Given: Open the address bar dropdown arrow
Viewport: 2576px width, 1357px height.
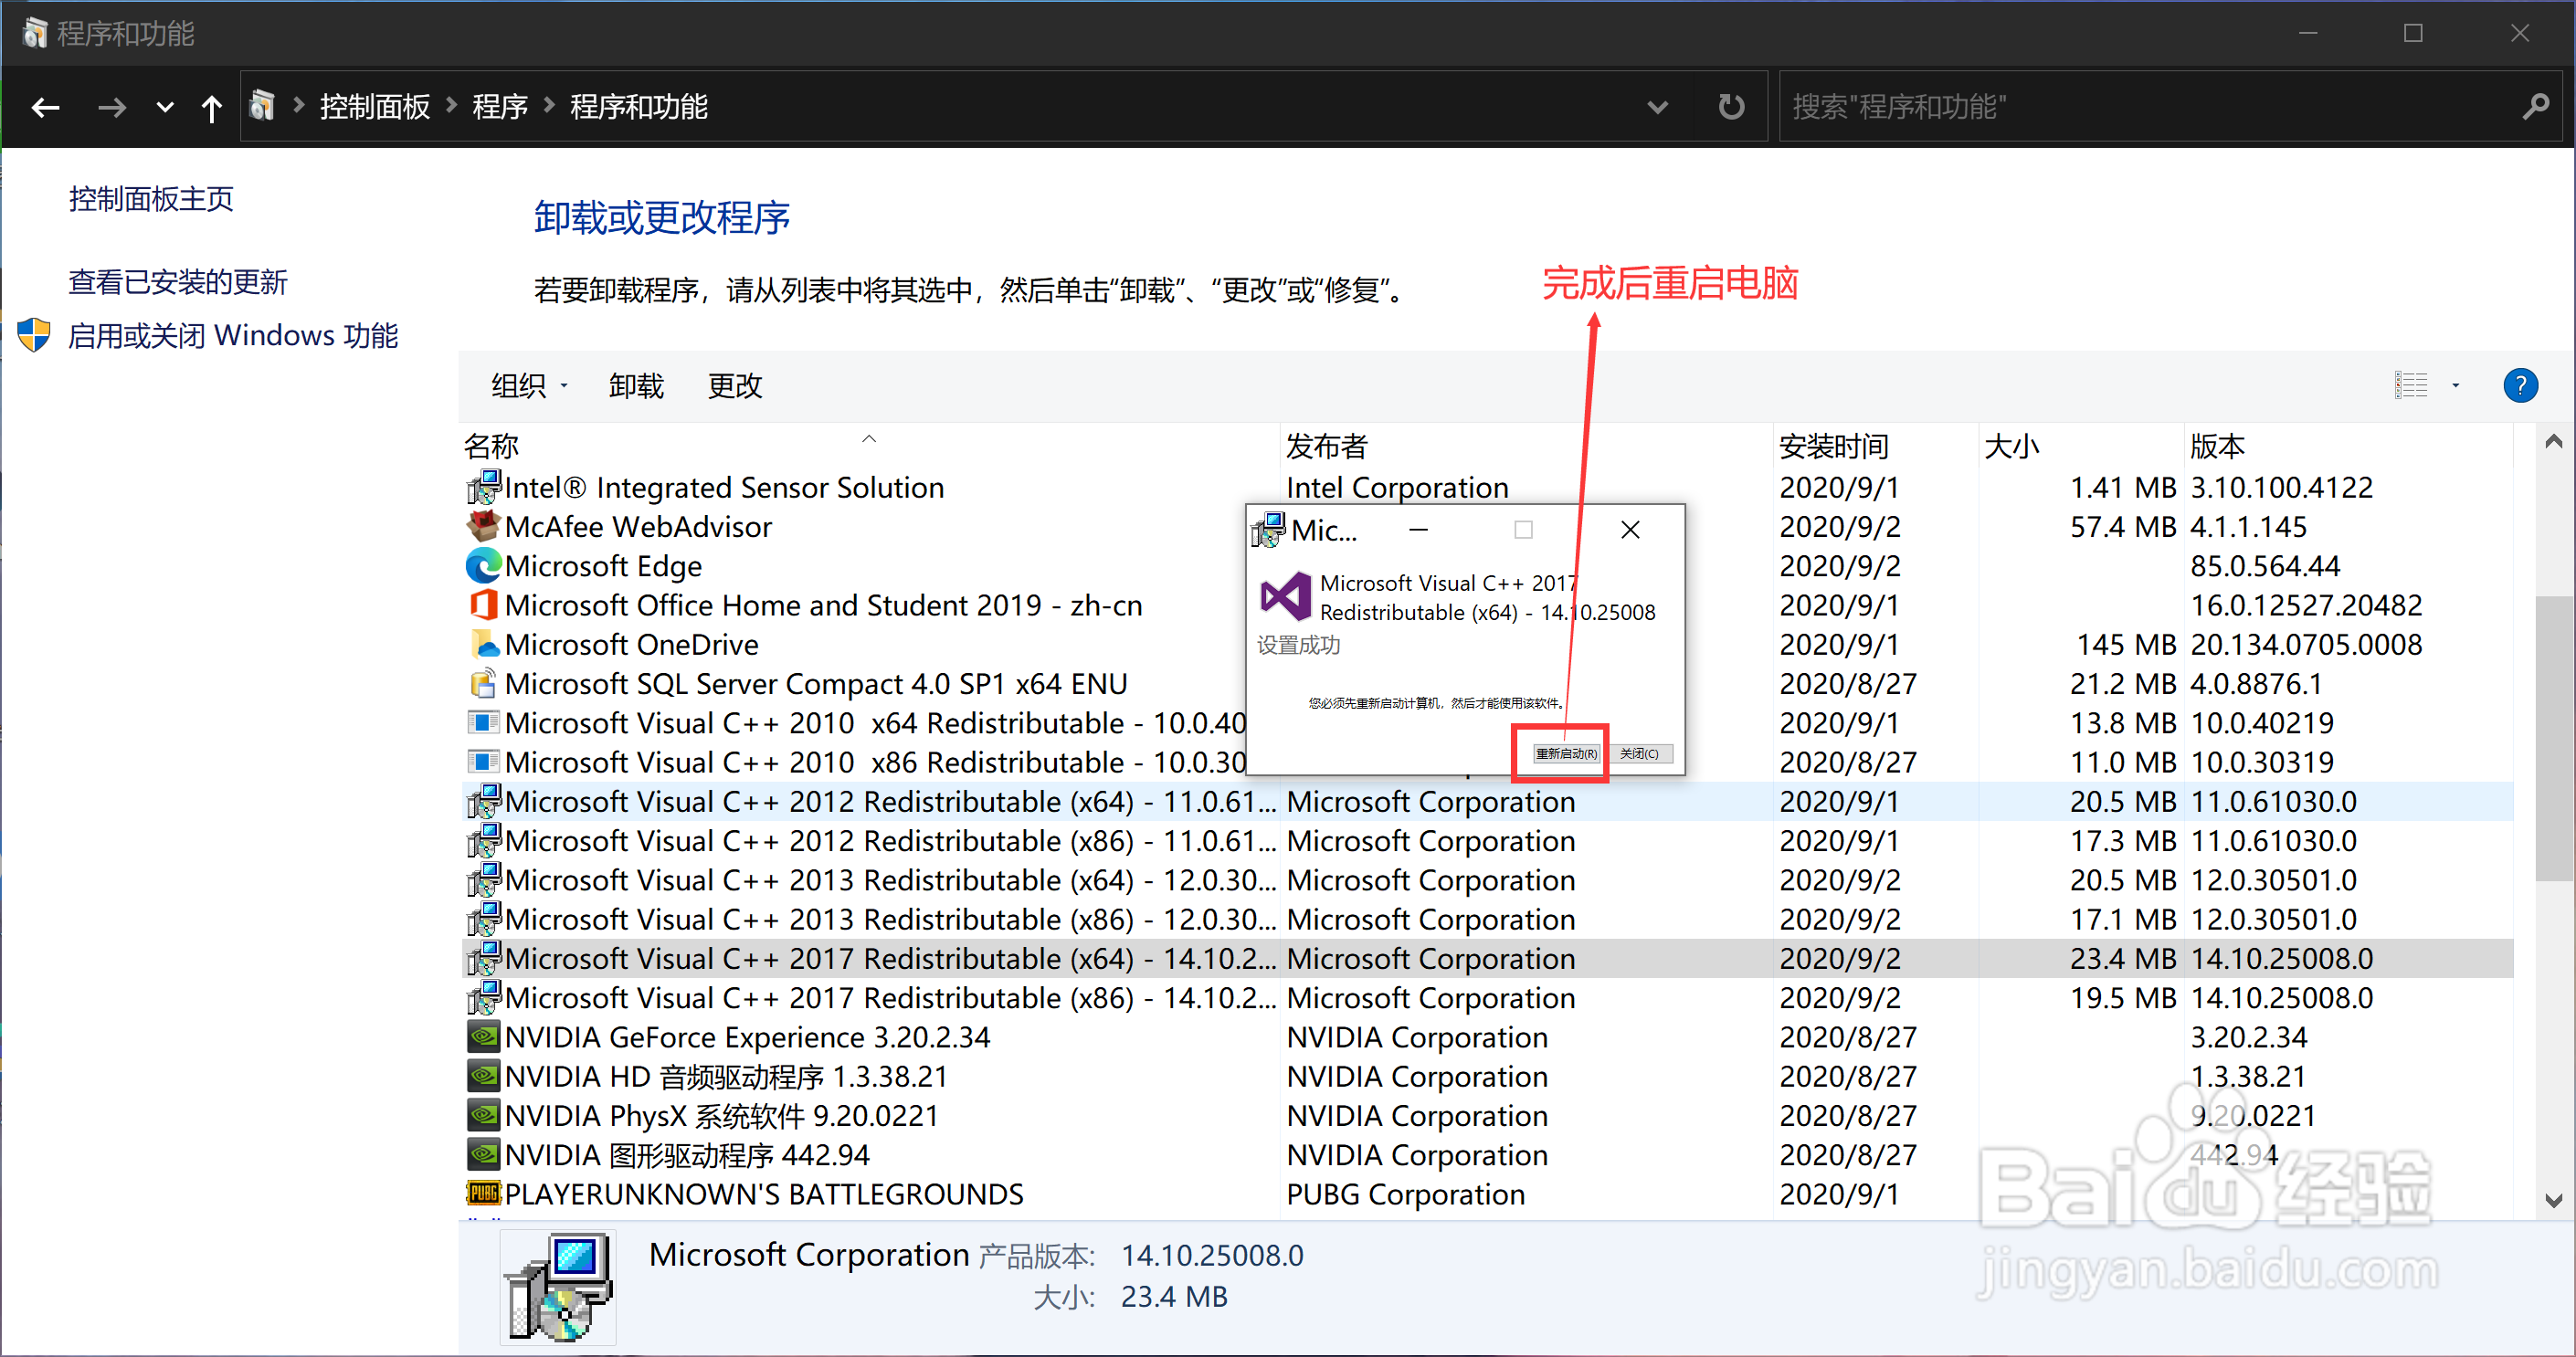Looking at the screenshot, I should click(x=1658, y=107).
